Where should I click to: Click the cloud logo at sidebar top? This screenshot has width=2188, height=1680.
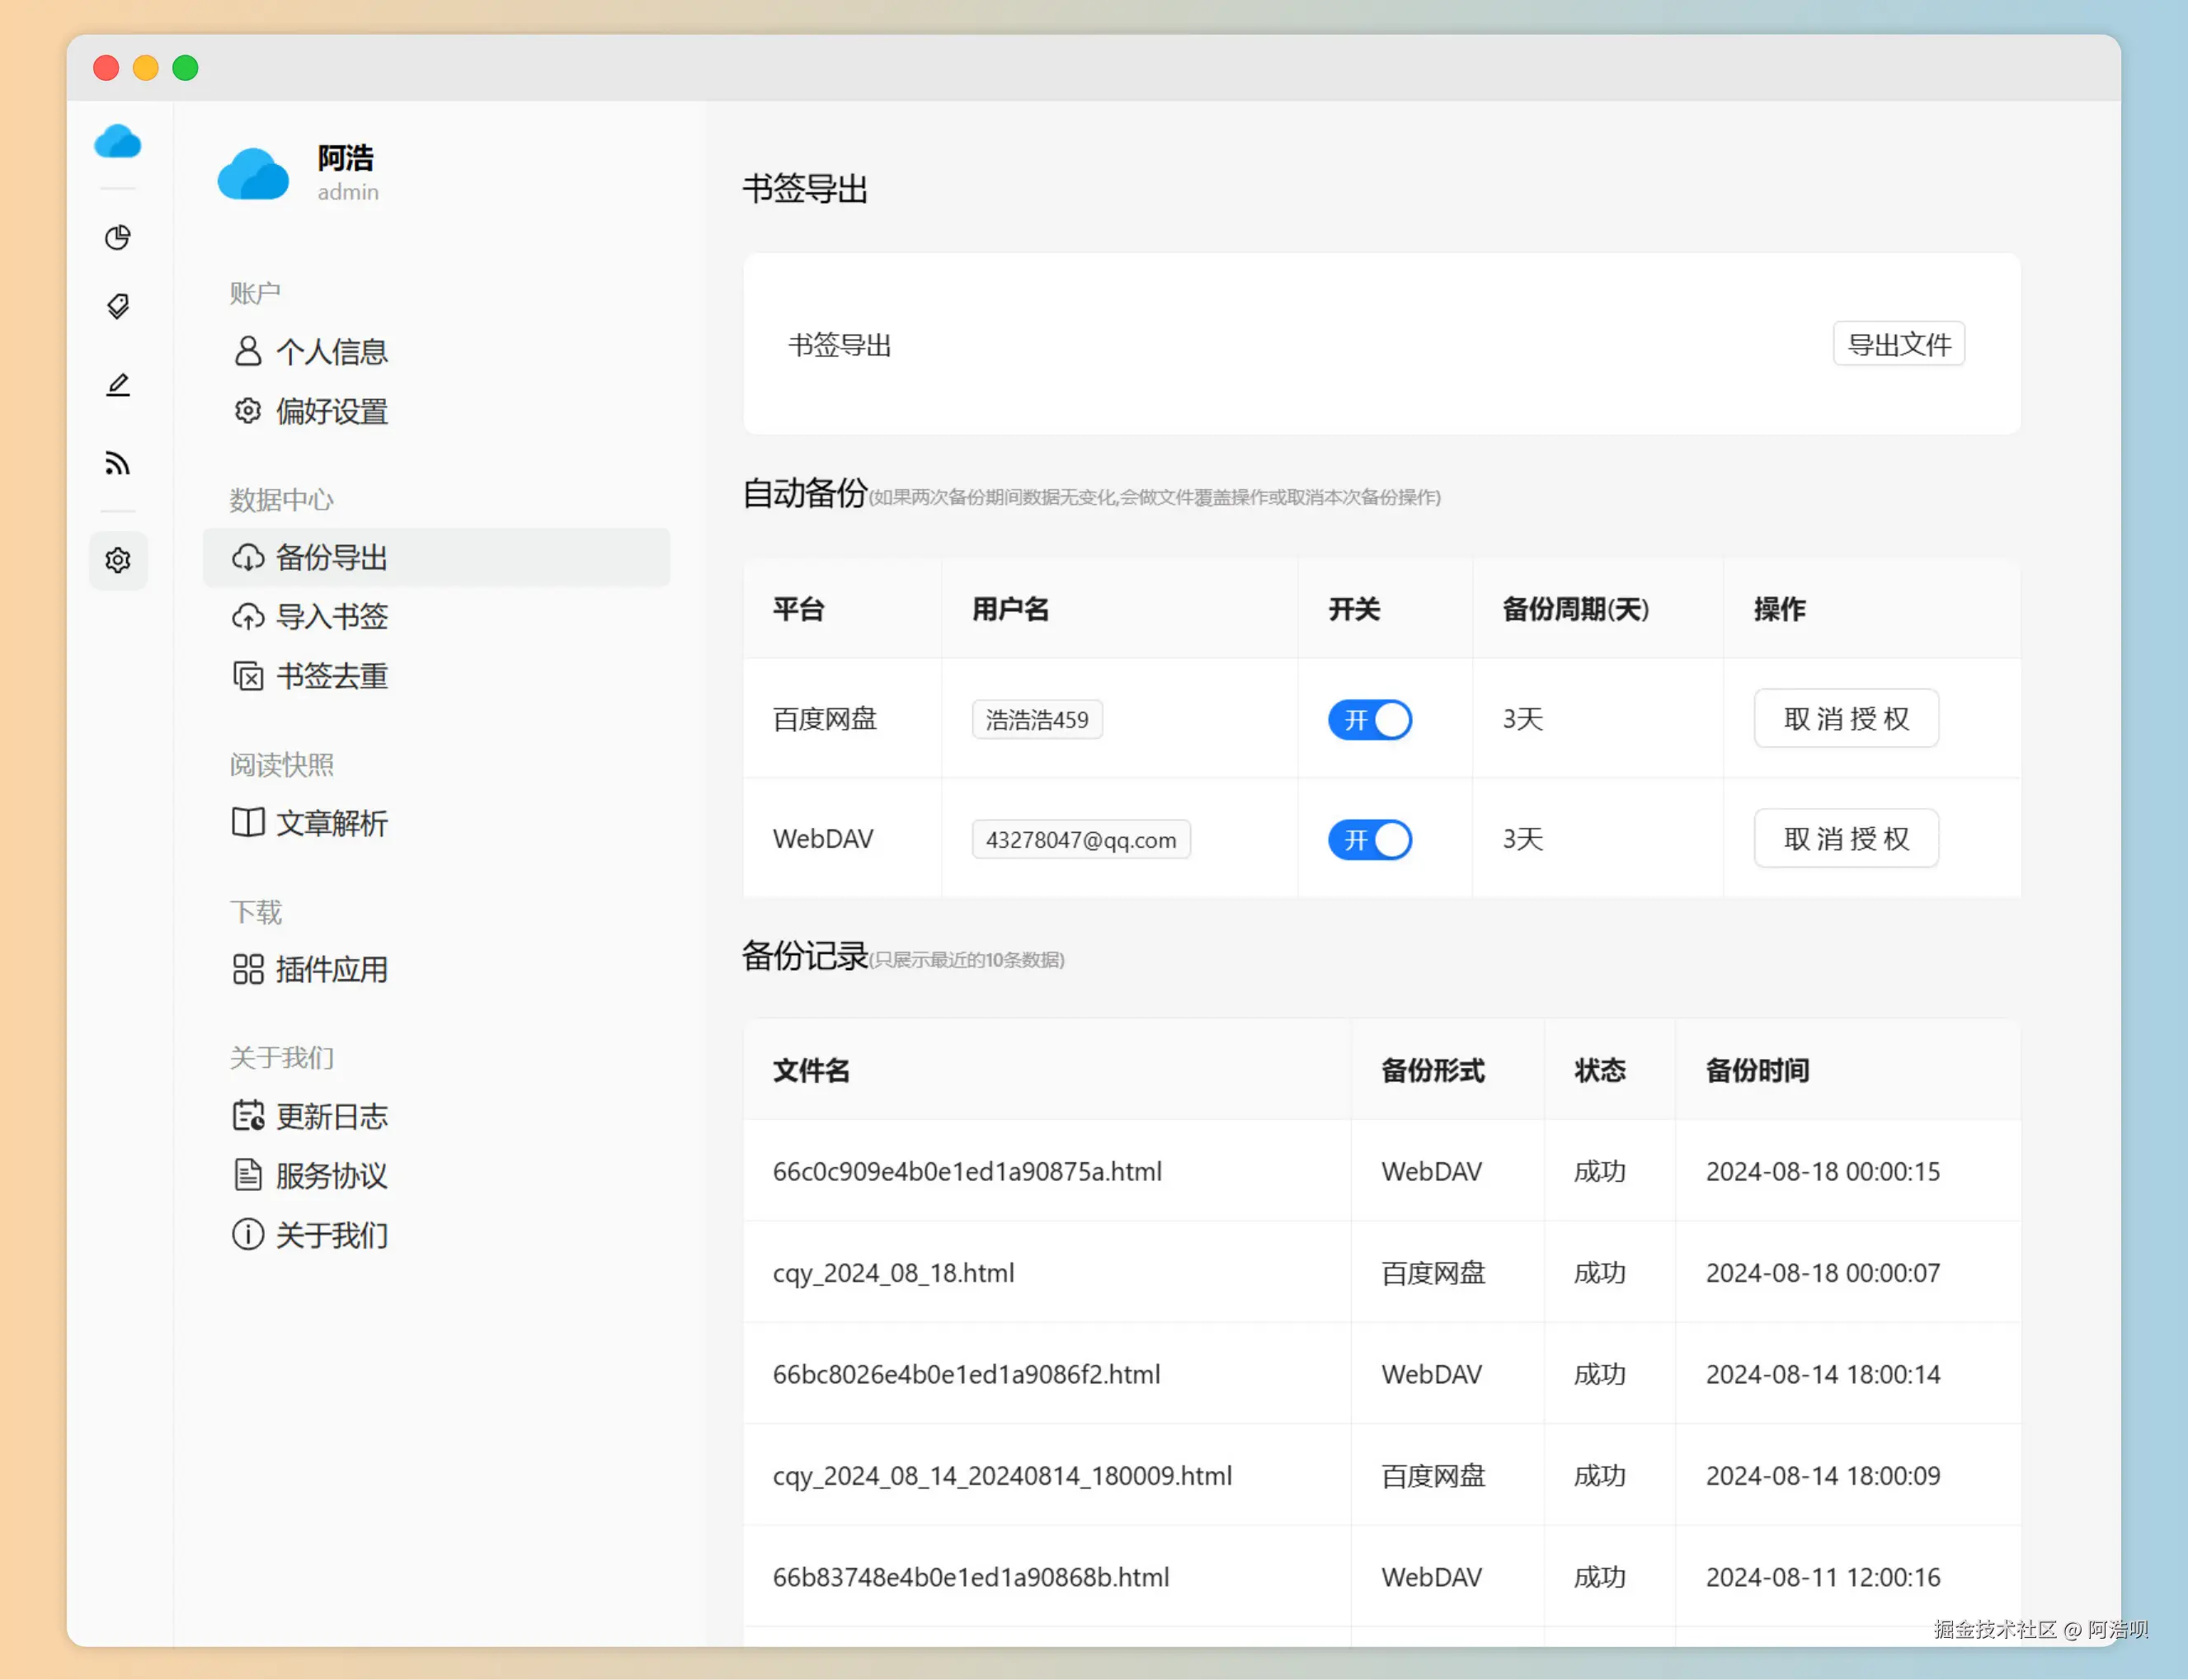tap(118, 142)
